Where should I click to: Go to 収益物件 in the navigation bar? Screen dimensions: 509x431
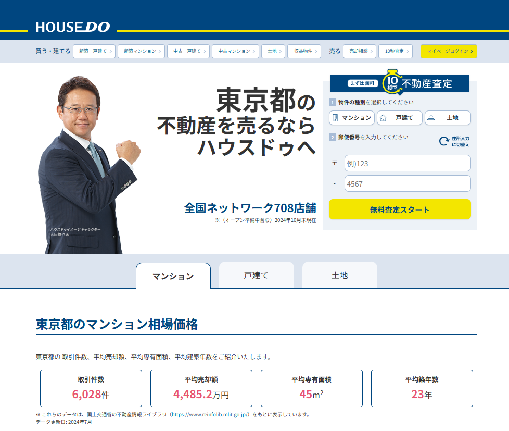304,51
